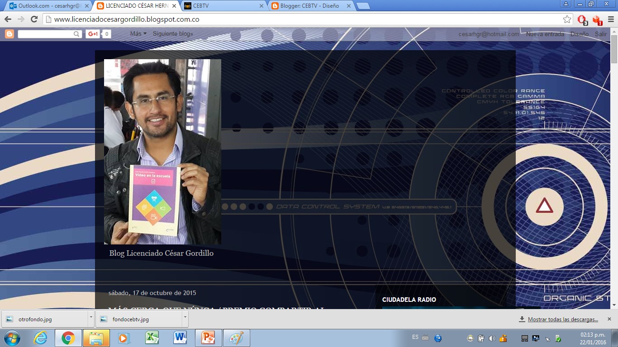618x347 pixels.
Task: Reload the current blog page
Action: pyautogui.click(x=34, y=19)
